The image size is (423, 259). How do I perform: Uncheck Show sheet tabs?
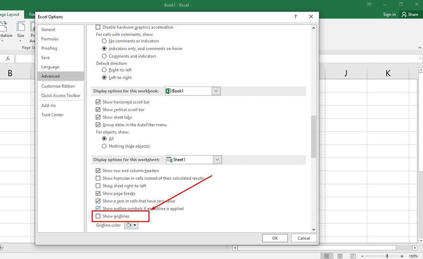click(98, 117)
